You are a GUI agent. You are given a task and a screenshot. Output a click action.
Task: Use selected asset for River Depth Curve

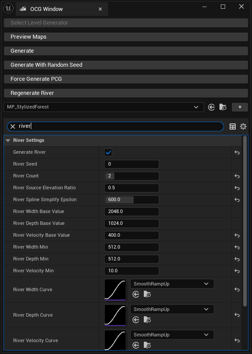point(135,320)
